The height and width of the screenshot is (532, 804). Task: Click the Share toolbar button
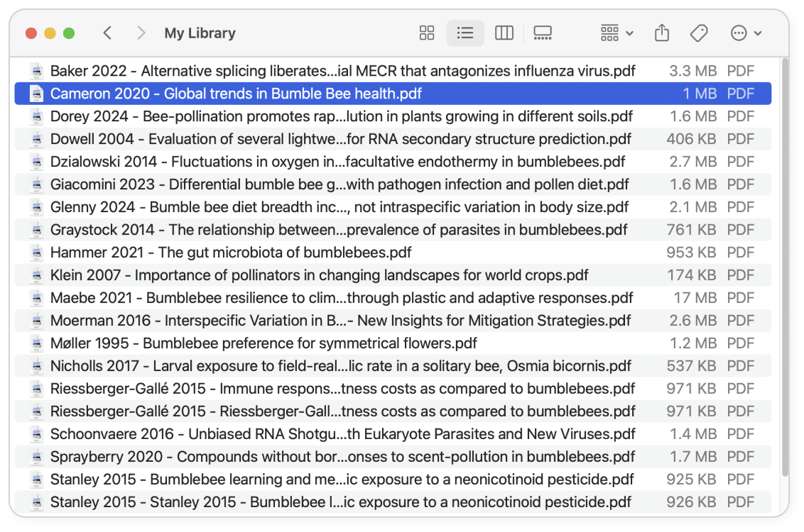click(662, 33)
